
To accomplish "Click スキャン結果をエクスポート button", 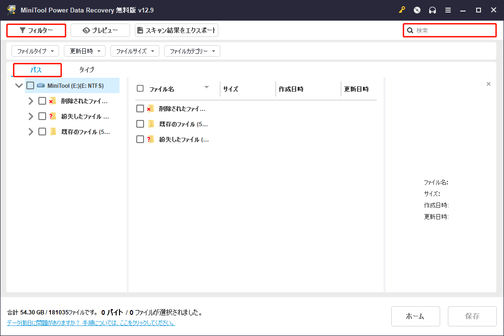I will point(177,30).
